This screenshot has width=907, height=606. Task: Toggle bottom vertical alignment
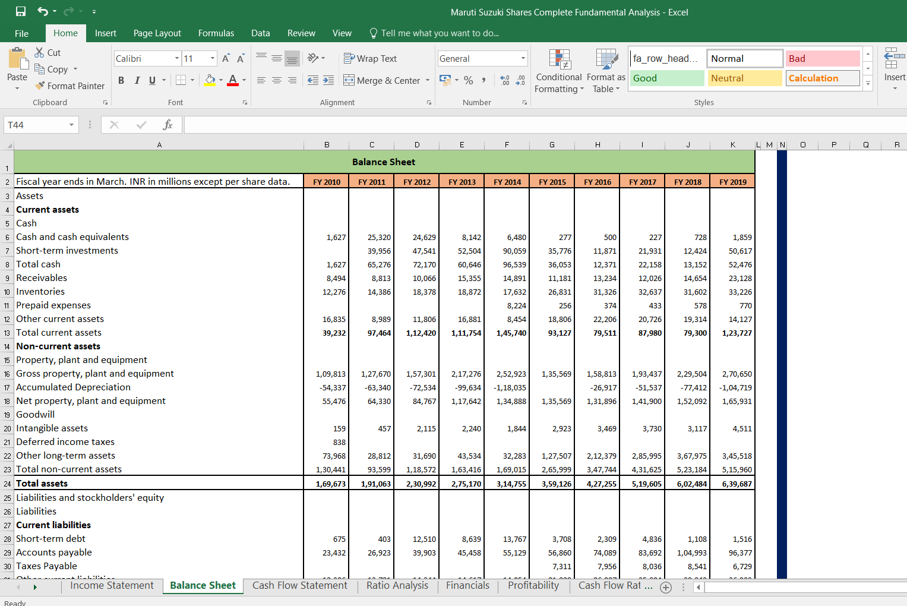(292, 58)
